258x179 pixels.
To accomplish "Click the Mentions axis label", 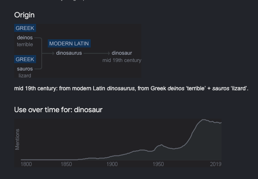I will (17, 139).
